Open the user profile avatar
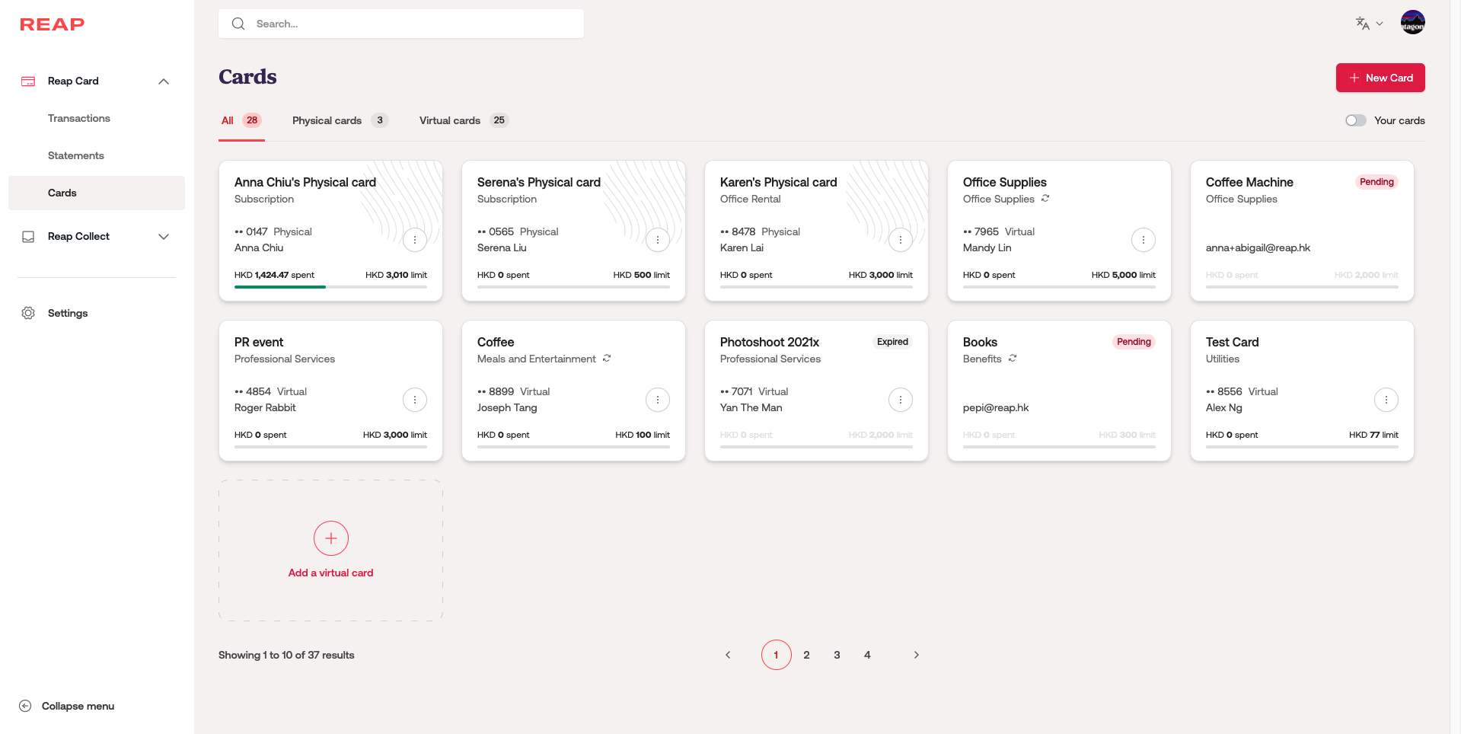1461x734 pixels. click(x=1412, y=23)
